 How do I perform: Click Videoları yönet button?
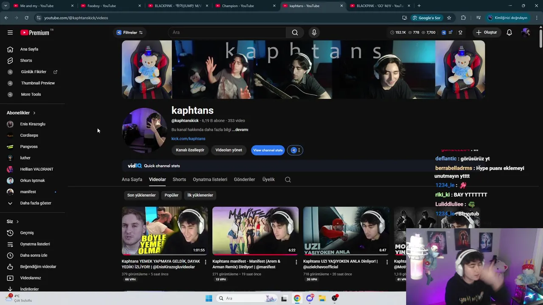[229, 150]
